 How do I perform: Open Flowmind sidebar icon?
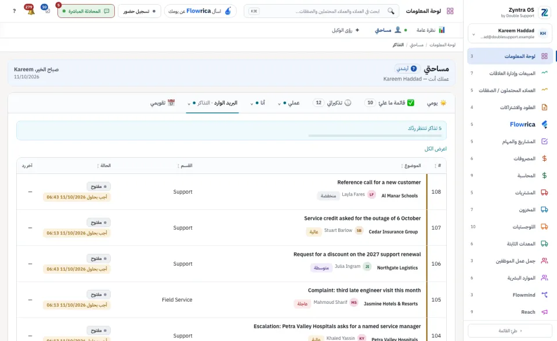(544, 295)
